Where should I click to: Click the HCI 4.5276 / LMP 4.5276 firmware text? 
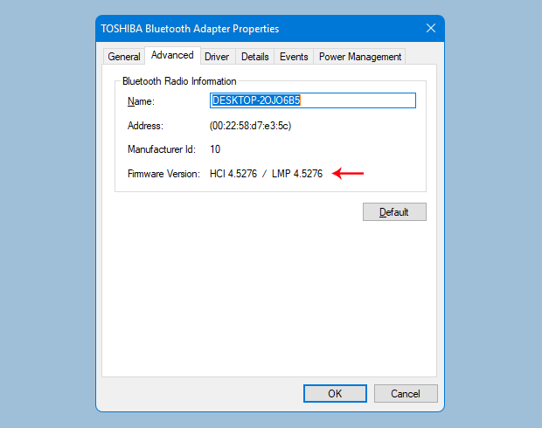[x=266, y=174]
